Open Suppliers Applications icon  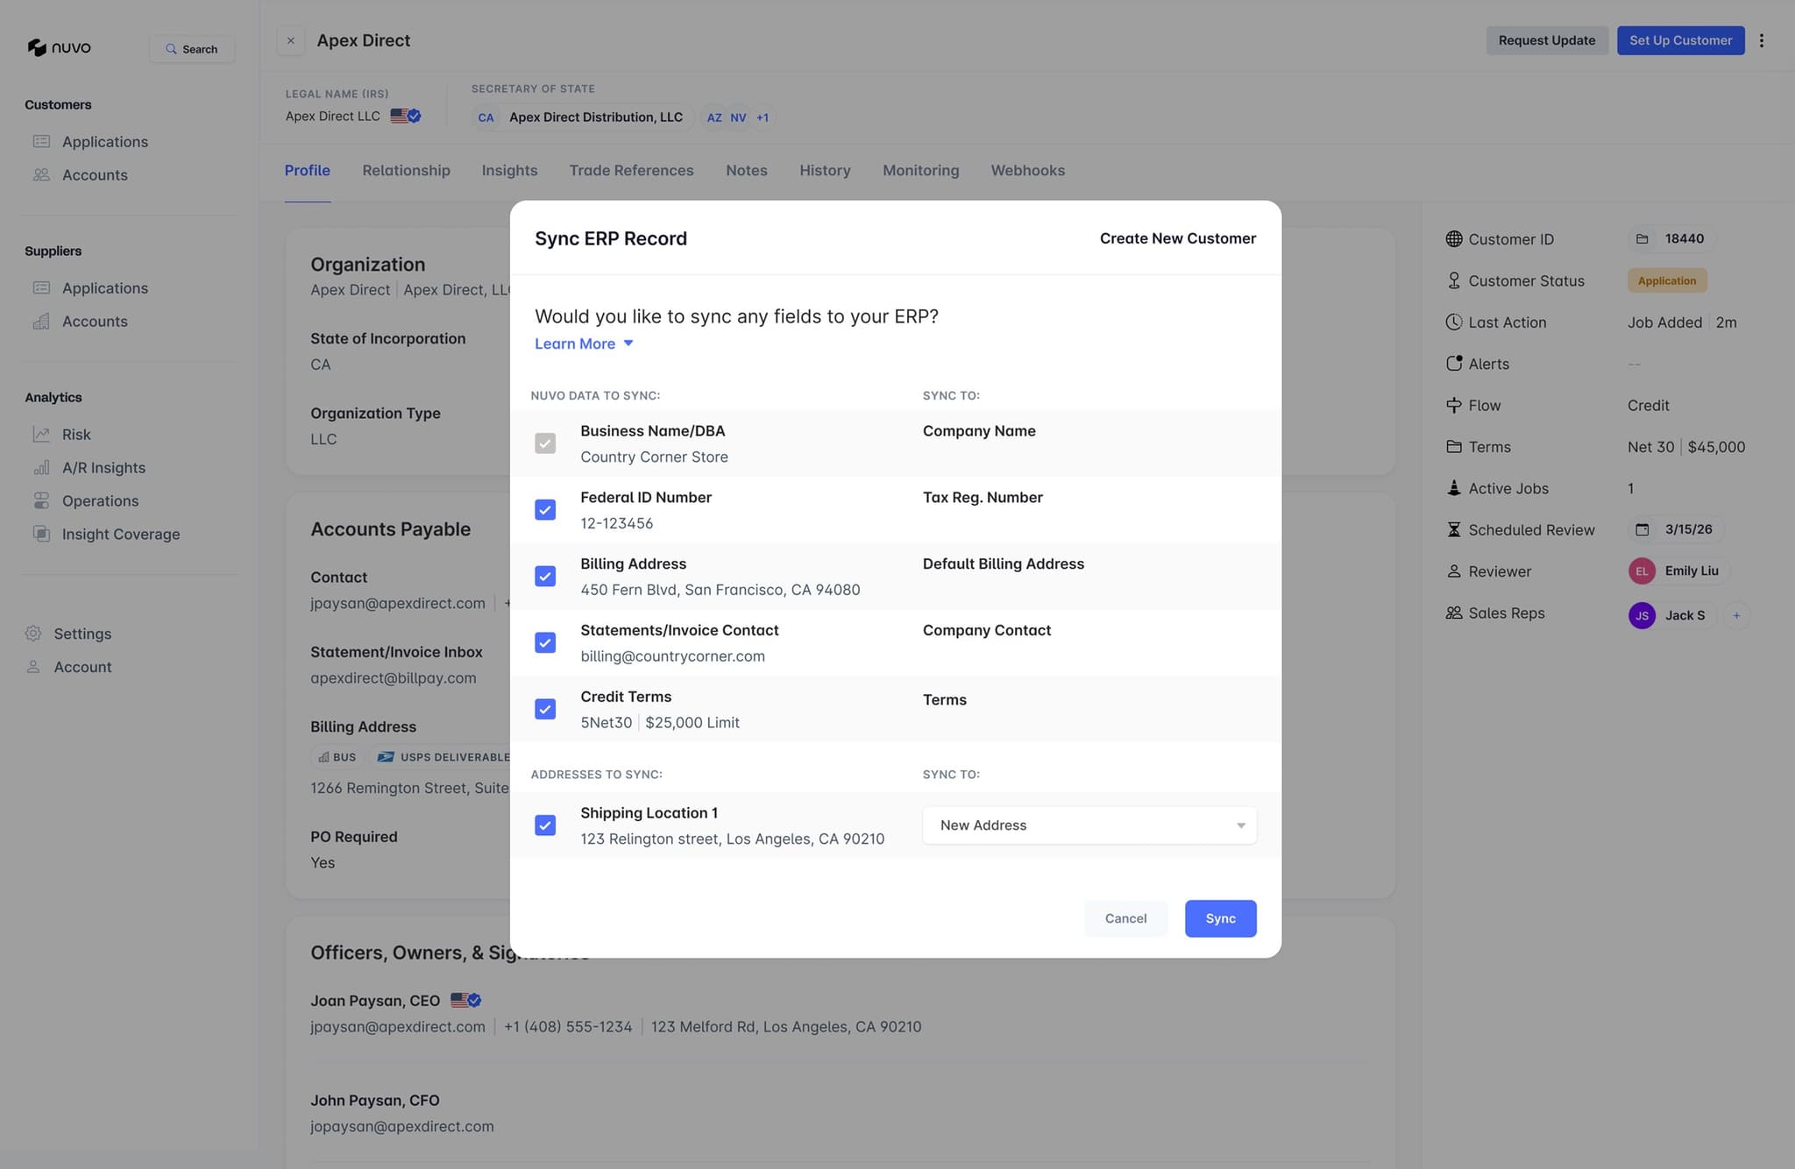(41, 287)
